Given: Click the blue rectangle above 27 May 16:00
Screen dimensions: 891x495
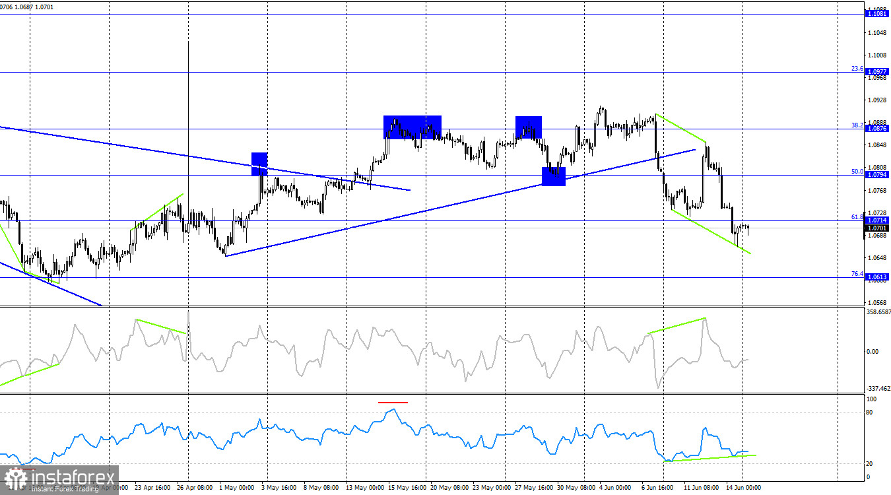Looking at the screenshot, I should [529, 127].
